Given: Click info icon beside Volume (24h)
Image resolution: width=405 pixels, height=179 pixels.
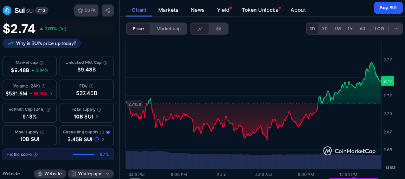Looking at the screenshot, I should (44, 86).
